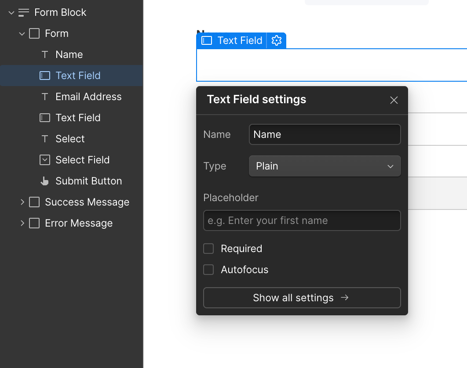This screenshot has width=467, height=368.
Task: Click the Error Message label
Action: pyautogui.click(x=79, y=223)
